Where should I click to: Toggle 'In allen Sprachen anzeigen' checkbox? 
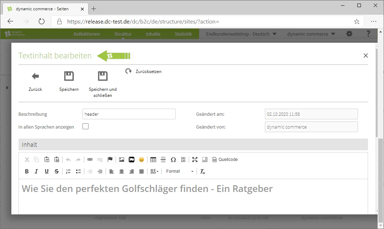pyautogui.click(x=85, y=126)
